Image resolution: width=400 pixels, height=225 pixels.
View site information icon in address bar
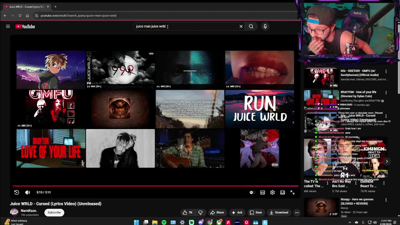(36, 16)
